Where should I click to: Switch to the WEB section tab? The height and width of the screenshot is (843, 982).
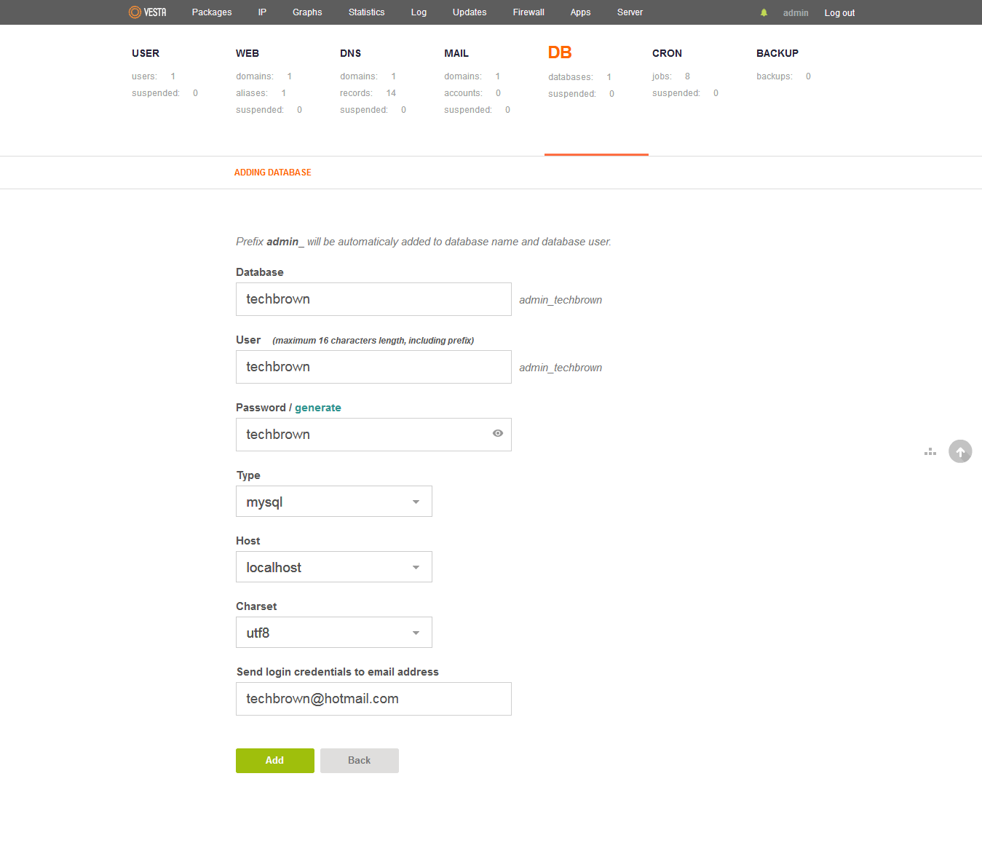tap(248, 53)
